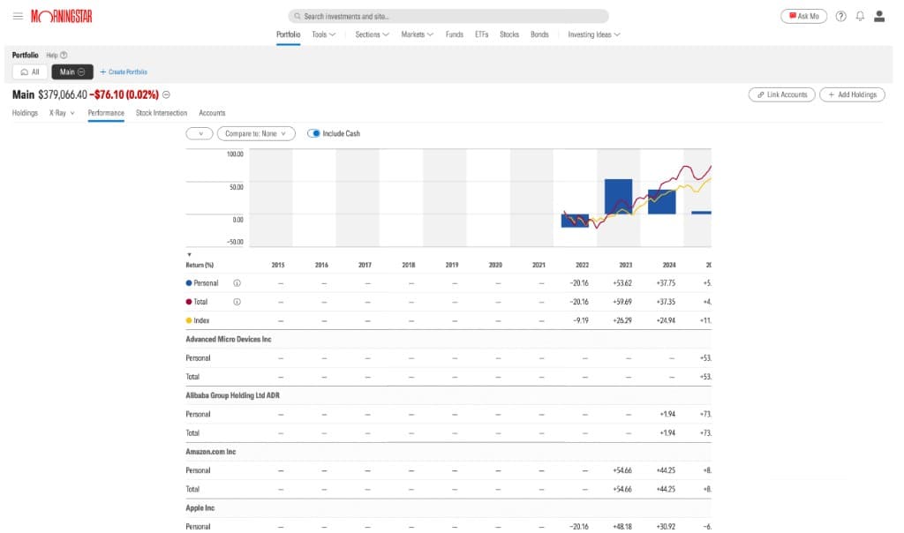This screenshot has width=904, height=533.
Task: Expand the Markets menu
Action: [417, 34]
